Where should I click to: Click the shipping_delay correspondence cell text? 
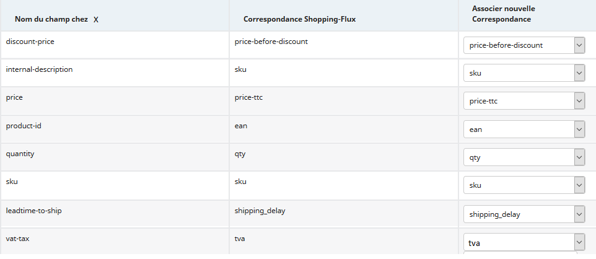pos(260,211)
